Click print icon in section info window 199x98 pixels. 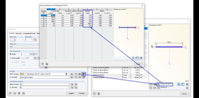[187, 88]
